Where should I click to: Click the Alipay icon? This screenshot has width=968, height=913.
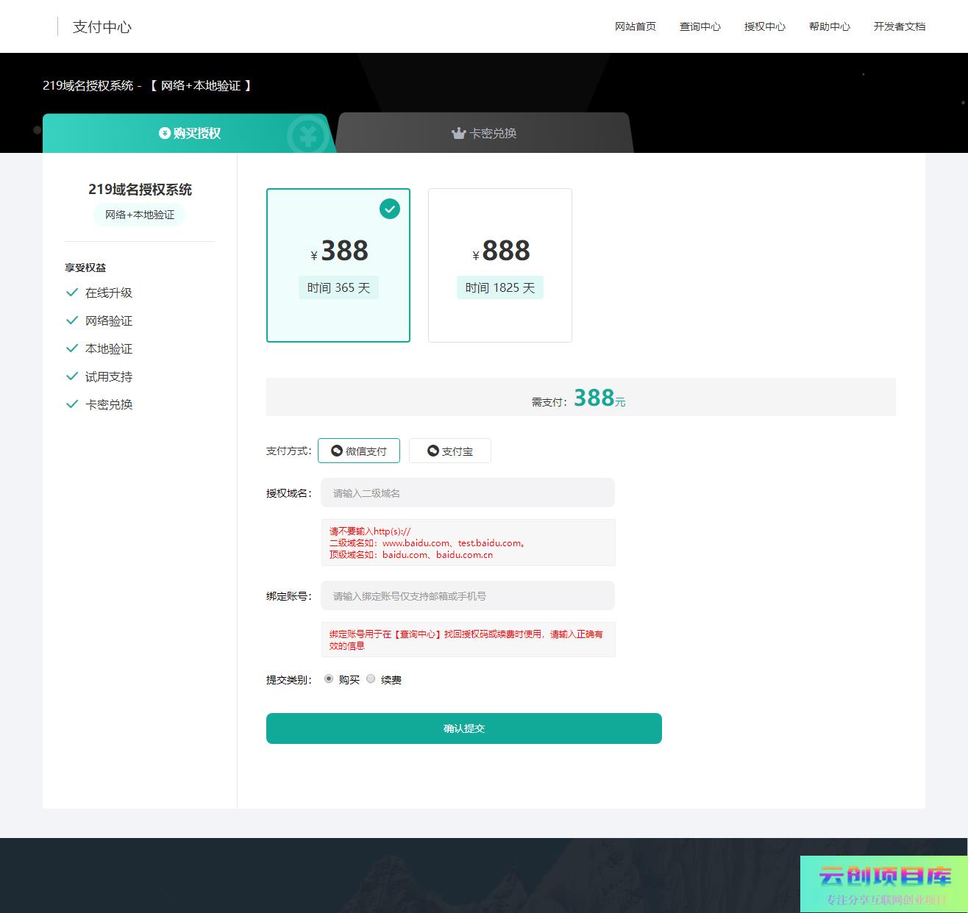[x=433, y=451]
